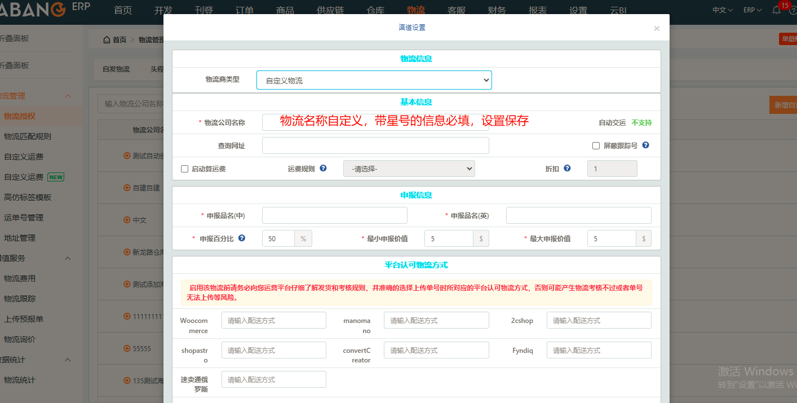
Task: Open the 物流商类型 dropdown
Action: tap(374, 79)
